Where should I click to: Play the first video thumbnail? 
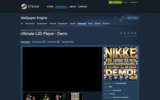(x=30, y=96)
